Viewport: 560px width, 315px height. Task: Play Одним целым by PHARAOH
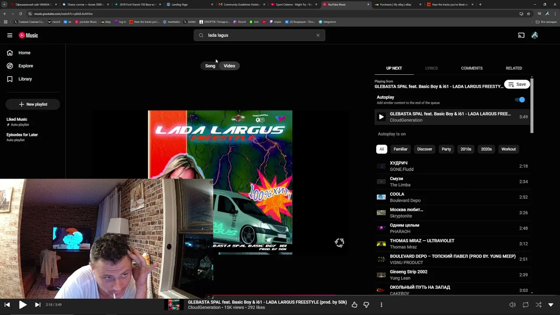click(452, 228)
